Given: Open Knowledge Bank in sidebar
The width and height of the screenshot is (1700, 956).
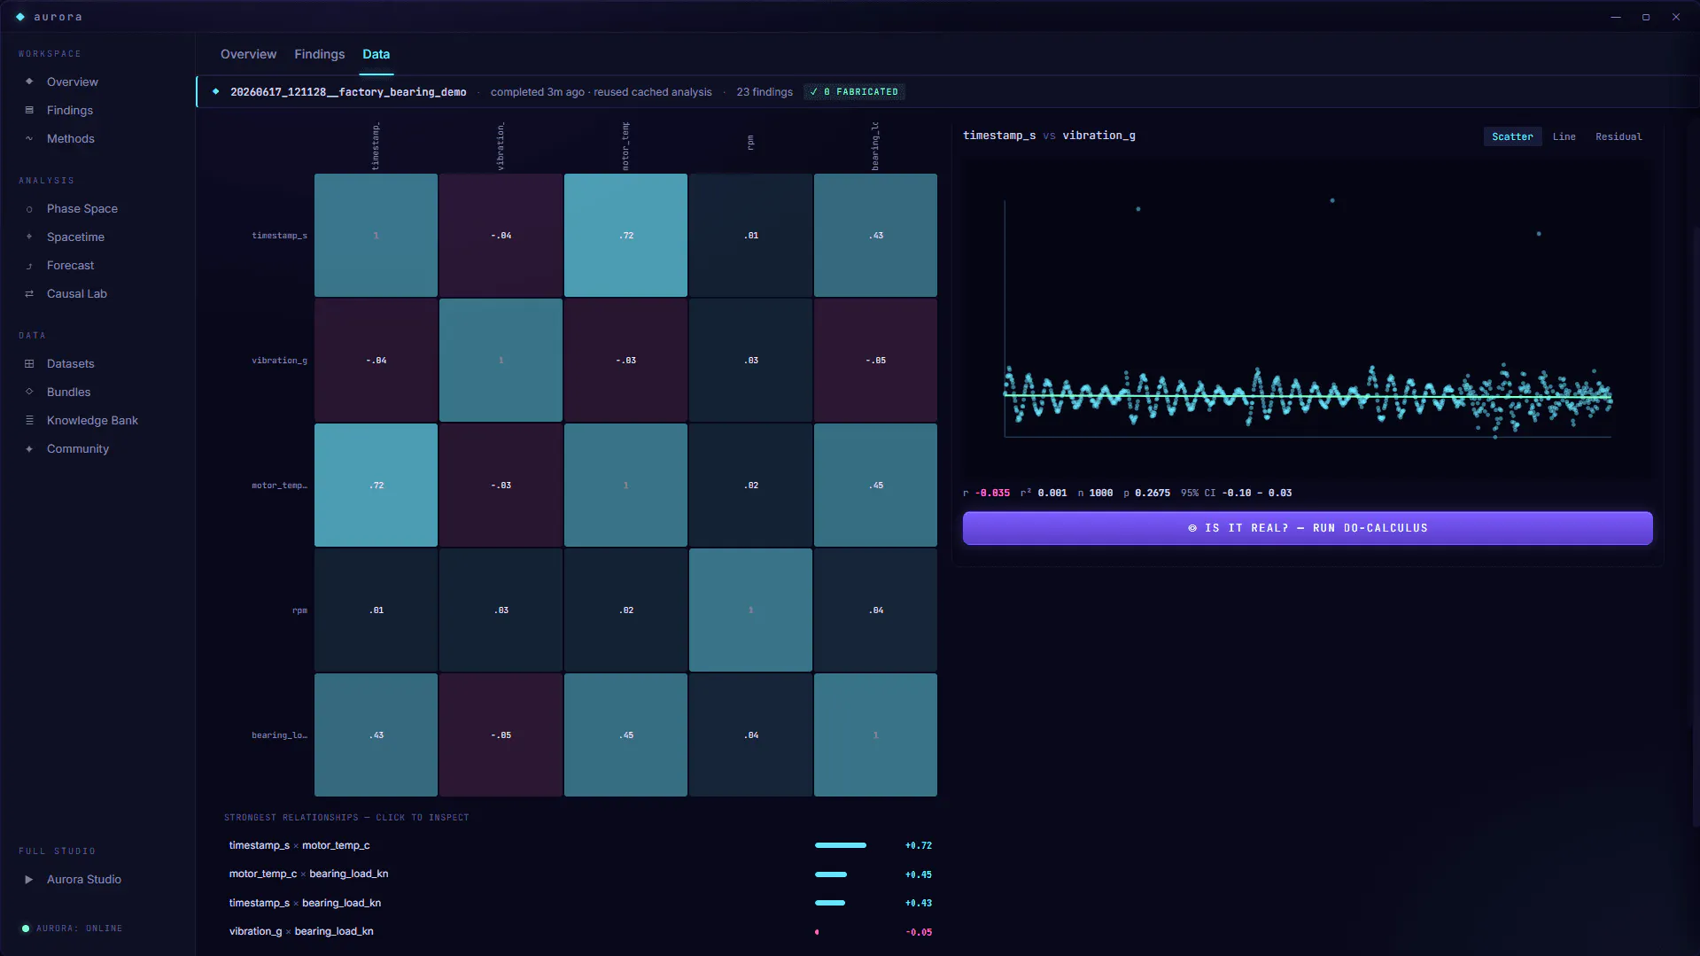Looking at the screenshot, I should pos(92,420).
